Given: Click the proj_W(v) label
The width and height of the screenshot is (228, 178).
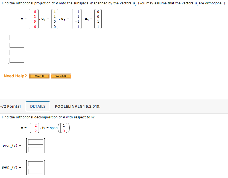Looking at the screenshot, I should click(10, 146).
